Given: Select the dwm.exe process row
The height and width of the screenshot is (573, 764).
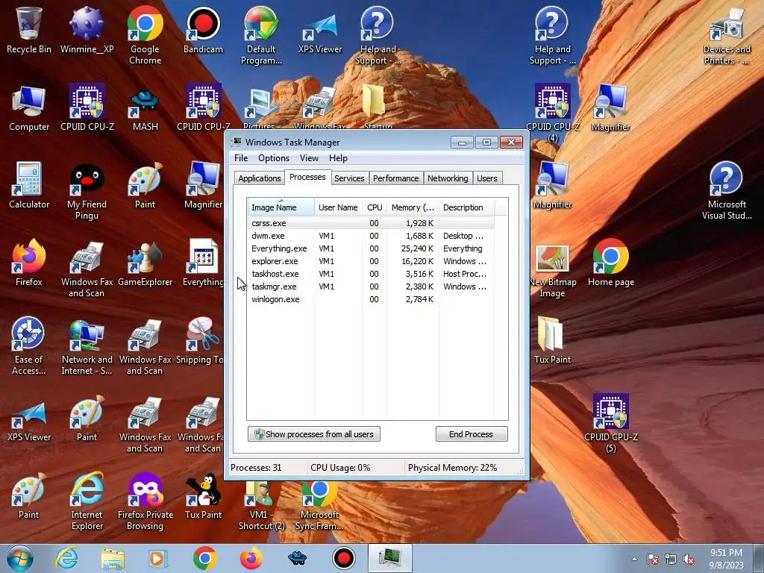Looking at the screenshot, I should click(371, 236).
